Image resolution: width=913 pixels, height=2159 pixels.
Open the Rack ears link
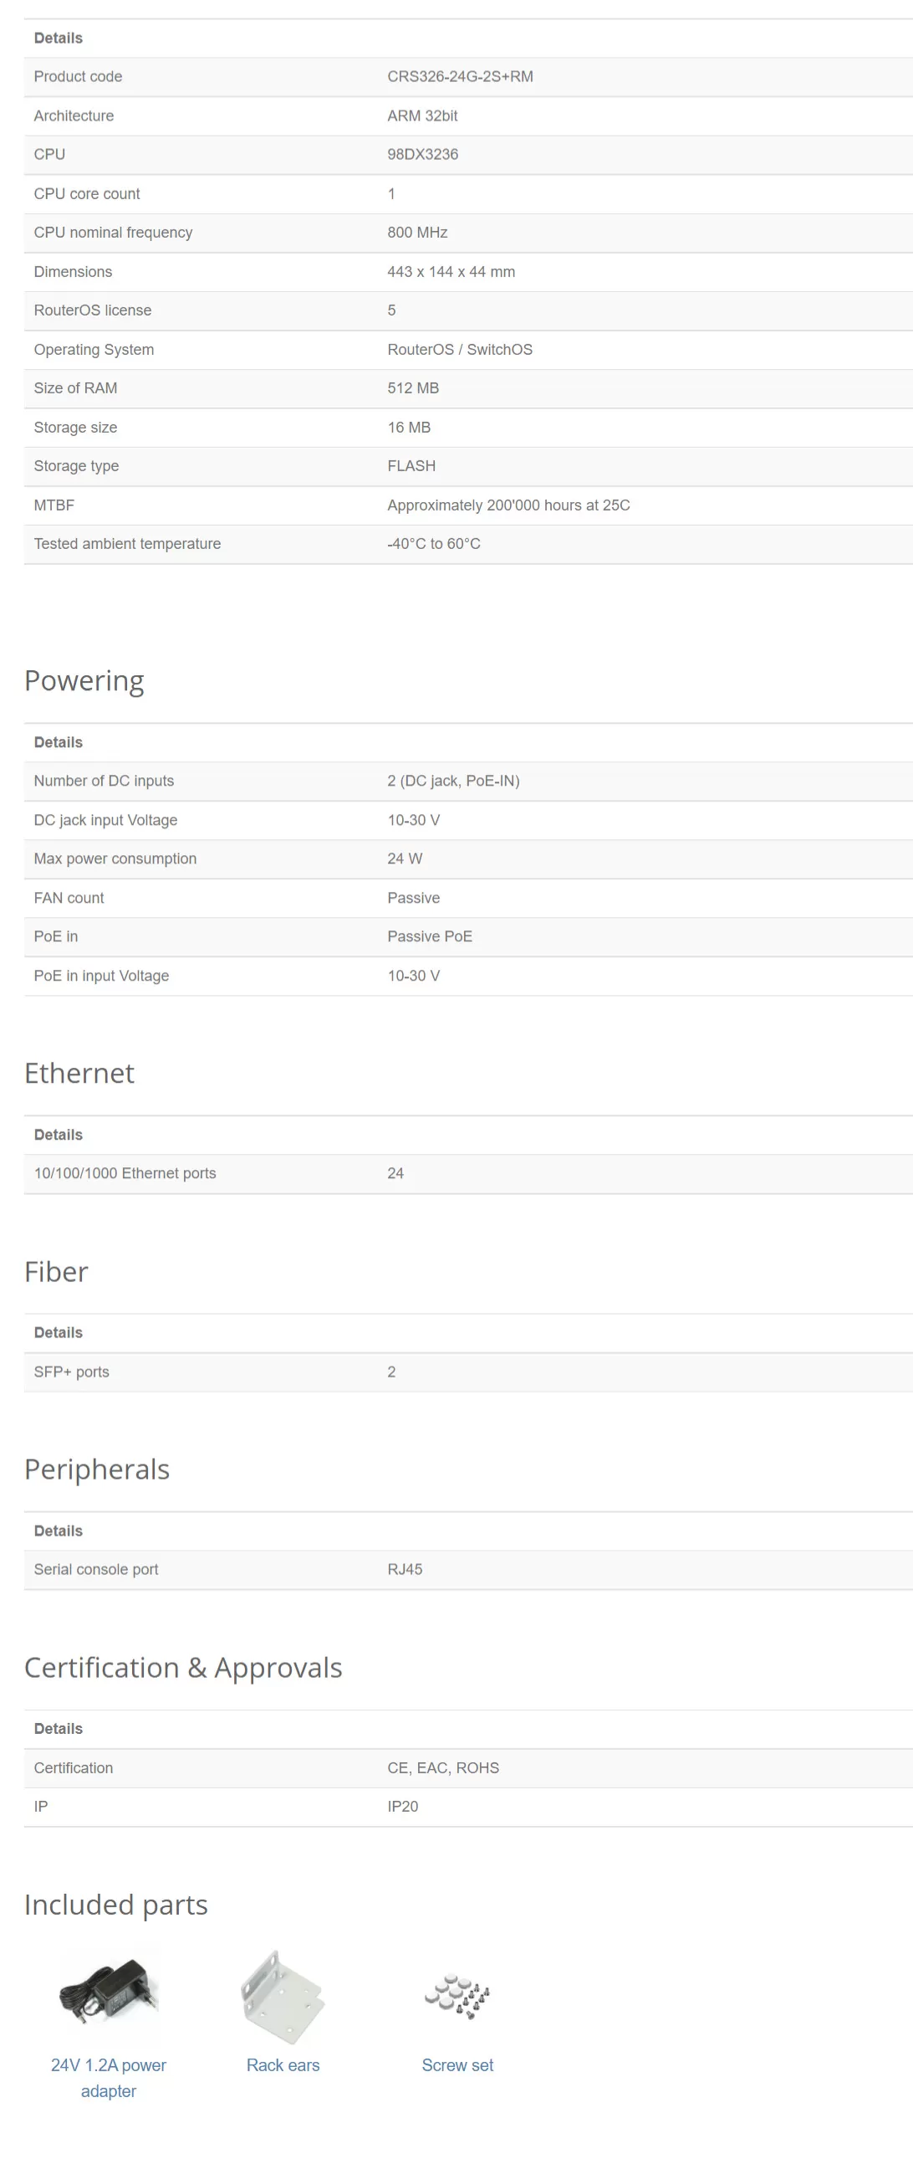point(283,2065)
